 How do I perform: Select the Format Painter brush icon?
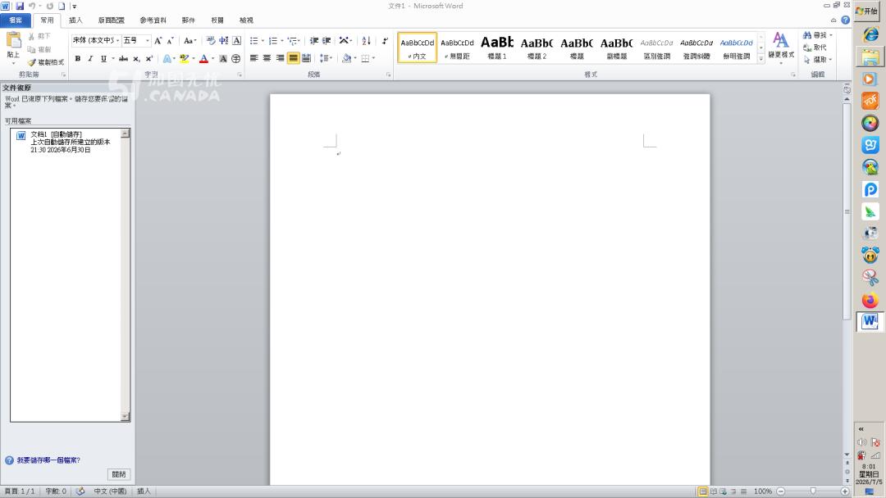pos(32,62)
